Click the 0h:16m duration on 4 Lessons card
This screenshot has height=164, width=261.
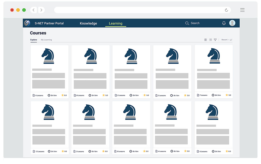point(177,151)
